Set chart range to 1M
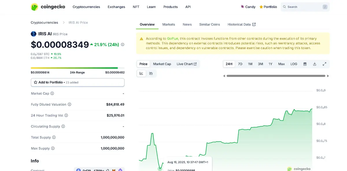Screen dimensions: 347x171 coord(250,64)
